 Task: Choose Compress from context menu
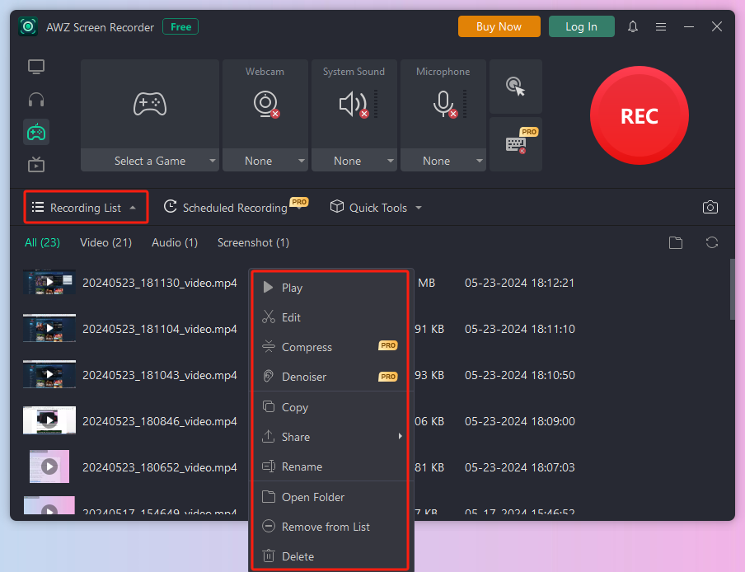[x=330, y=347]
